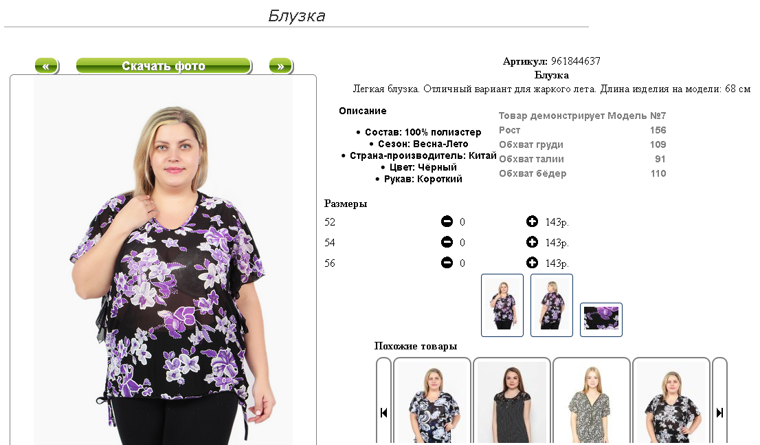The width and height of the screenshot is (760, 445).
Task: Show next photo with » button
Action: pyautogui.click(x=280, y=66)
